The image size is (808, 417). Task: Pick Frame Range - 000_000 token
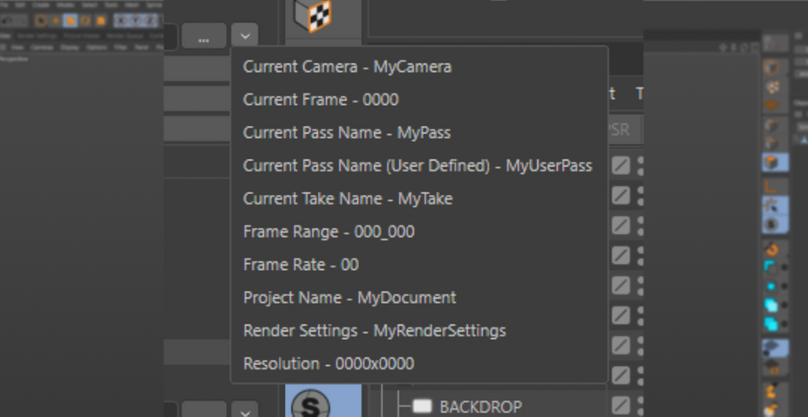click(419, 232)
